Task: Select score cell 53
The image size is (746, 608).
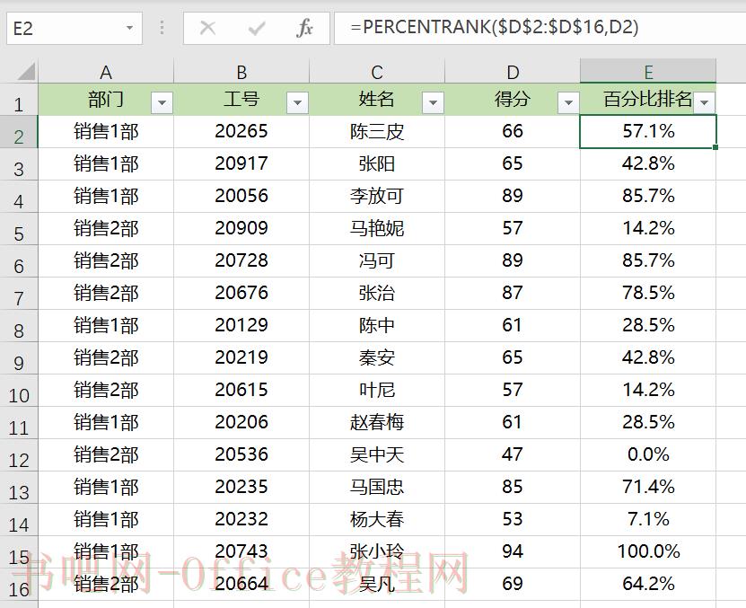Action: click(x=513, y=520)
